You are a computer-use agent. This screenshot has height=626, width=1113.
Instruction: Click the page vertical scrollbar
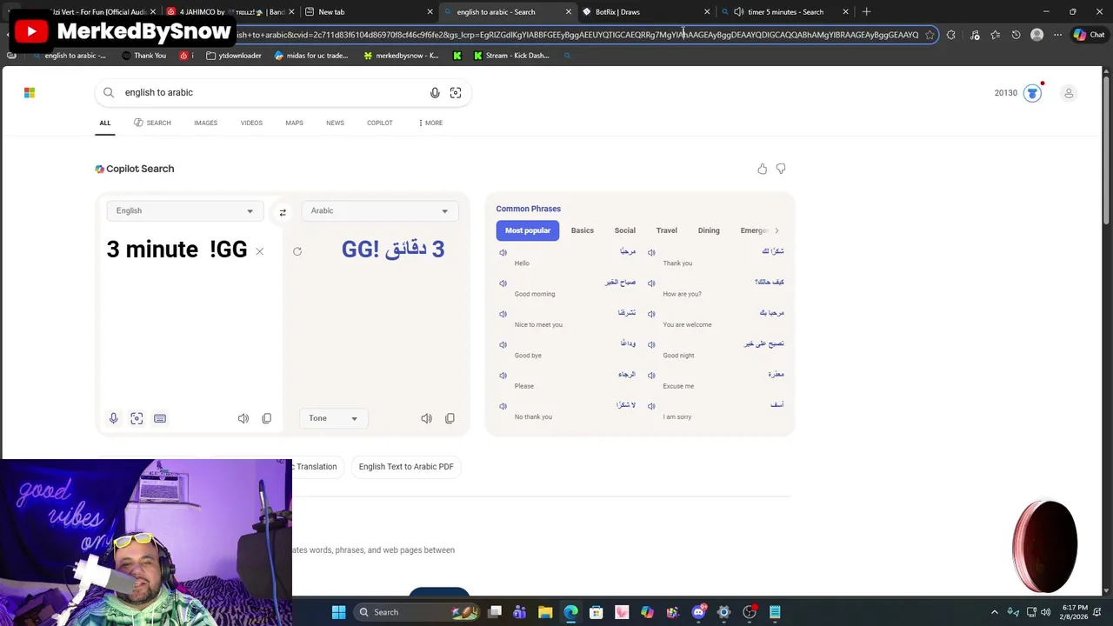1107,330
